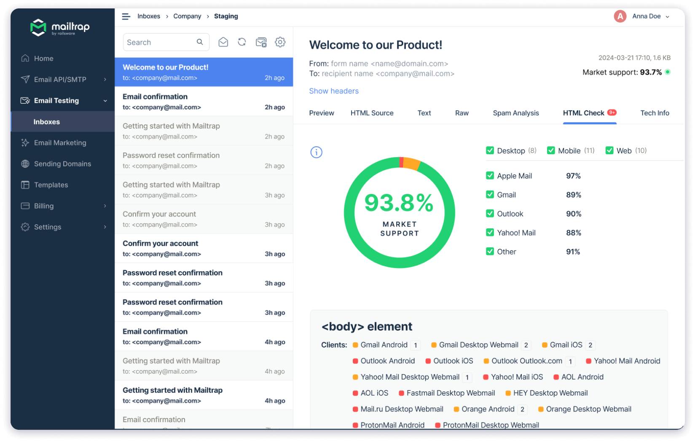Click the Mailtrap logo
Screen dimensions: 695x442
point(60,27)
